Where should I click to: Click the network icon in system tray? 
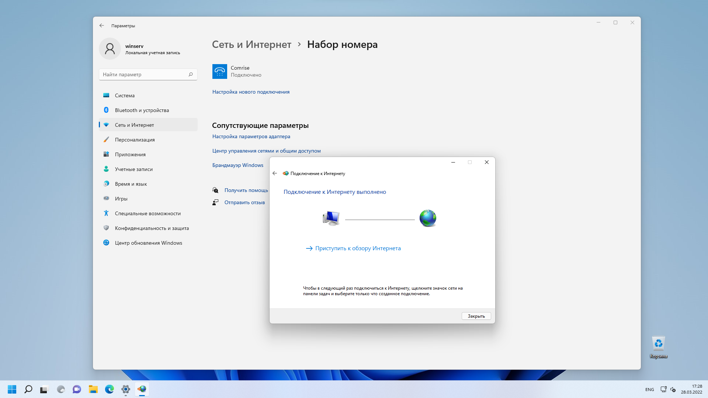(664, 389)
